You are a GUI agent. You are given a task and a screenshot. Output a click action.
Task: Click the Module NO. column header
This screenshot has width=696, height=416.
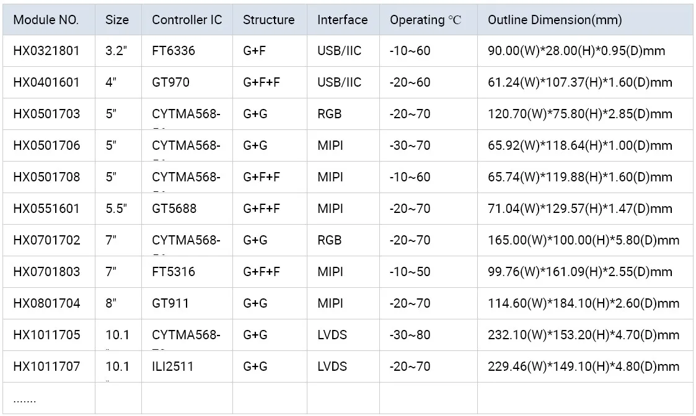click(46, 20)
